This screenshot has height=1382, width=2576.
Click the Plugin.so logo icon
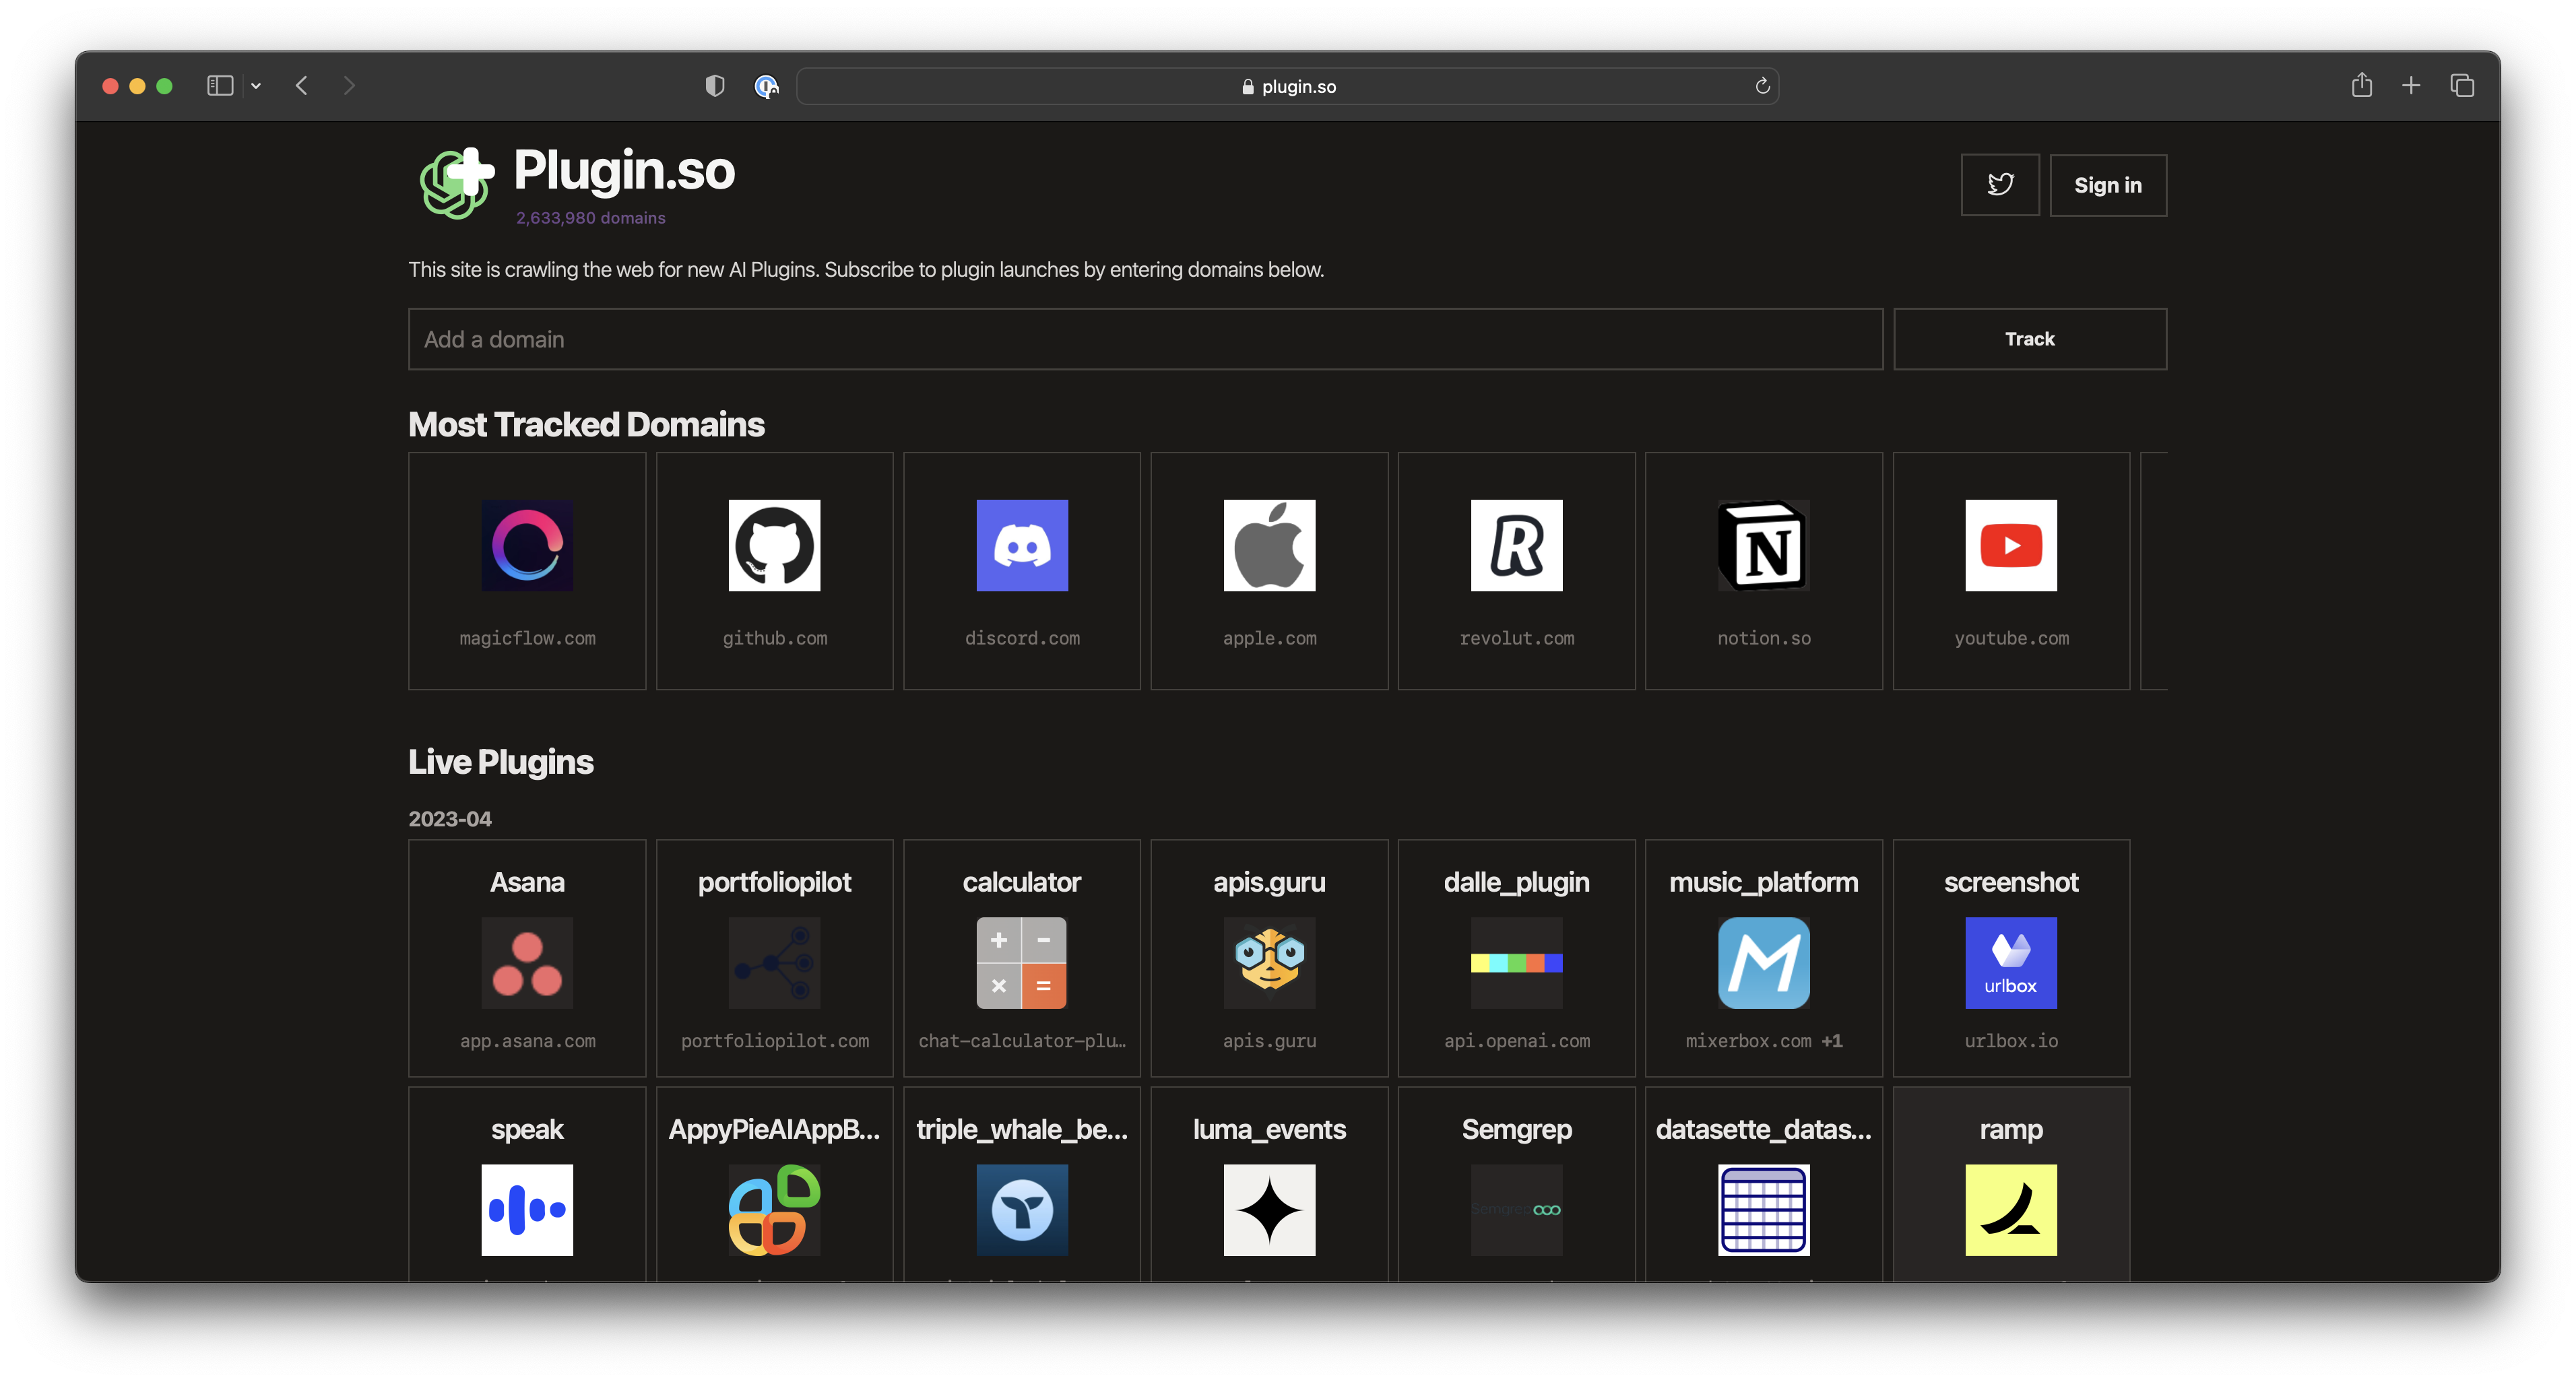tap(456, 183)
